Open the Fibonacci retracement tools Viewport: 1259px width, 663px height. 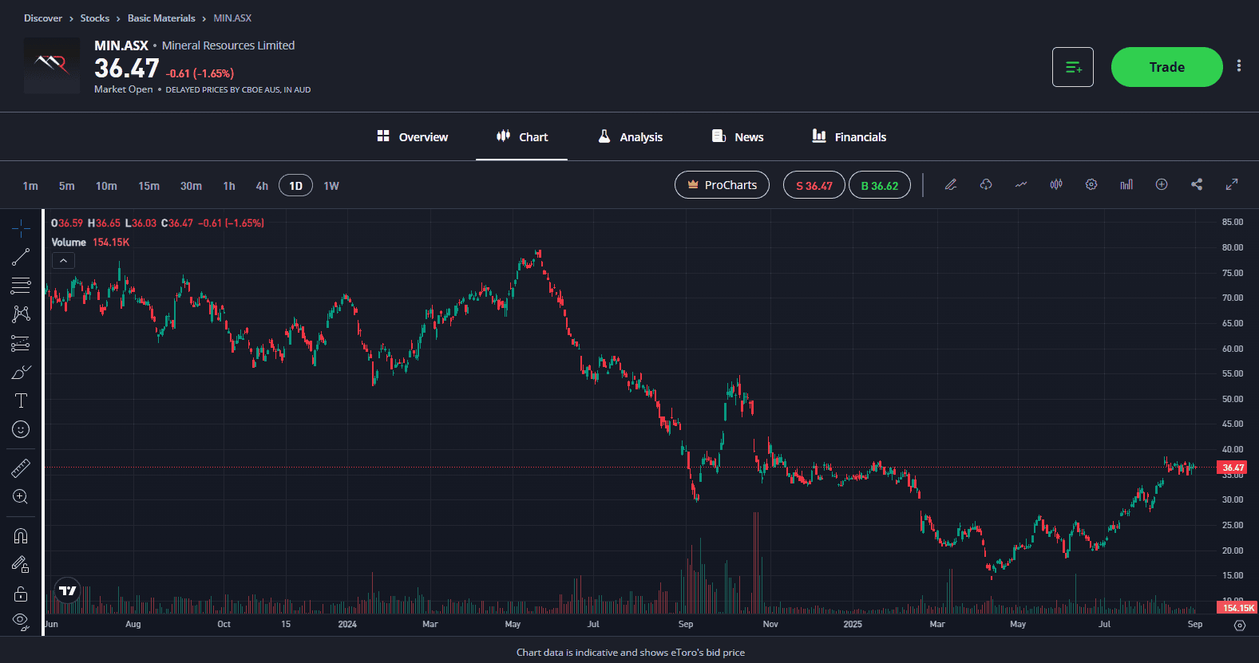pos(21,286)
